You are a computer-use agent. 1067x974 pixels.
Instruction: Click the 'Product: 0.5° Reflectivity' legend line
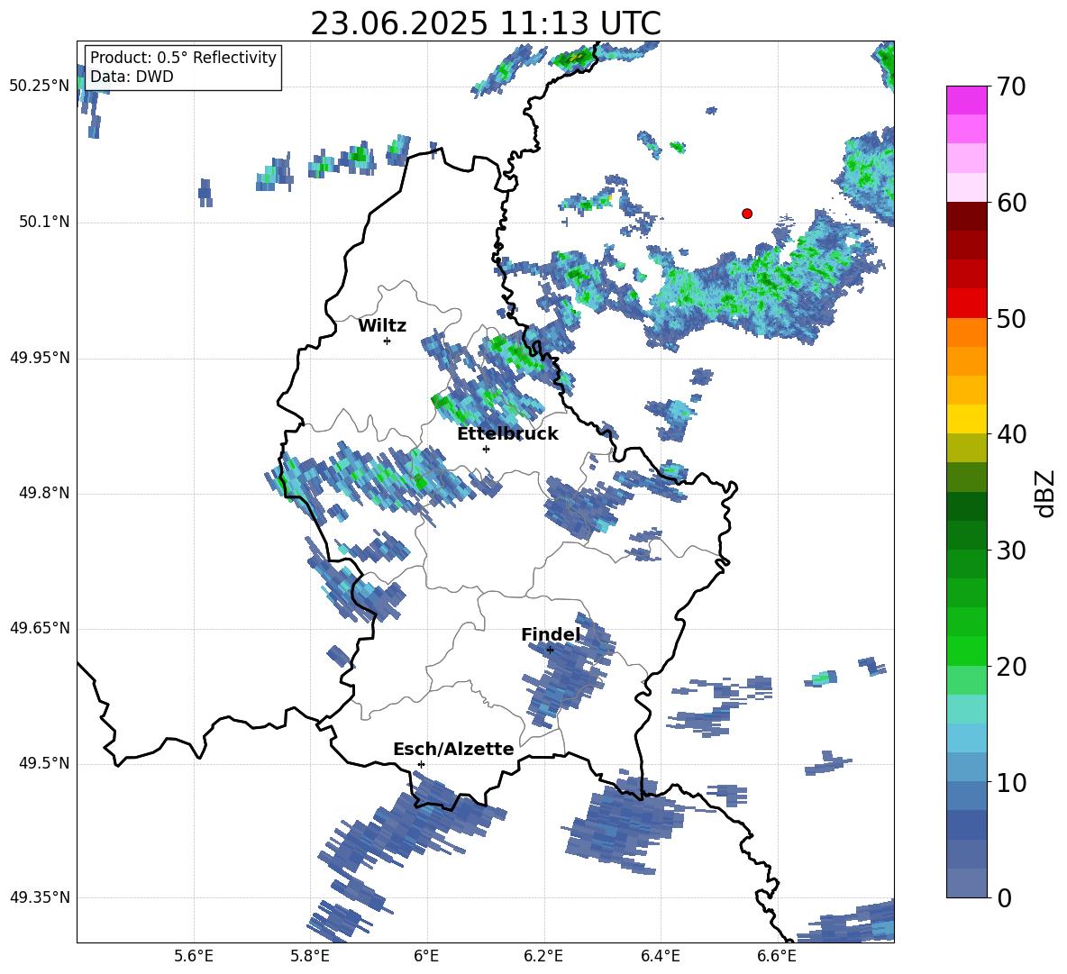(183, 58)
